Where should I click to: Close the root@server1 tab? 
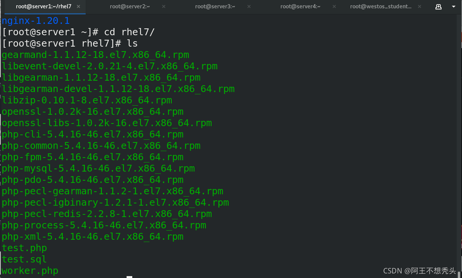pyautogui.click(x=78, y=6)
